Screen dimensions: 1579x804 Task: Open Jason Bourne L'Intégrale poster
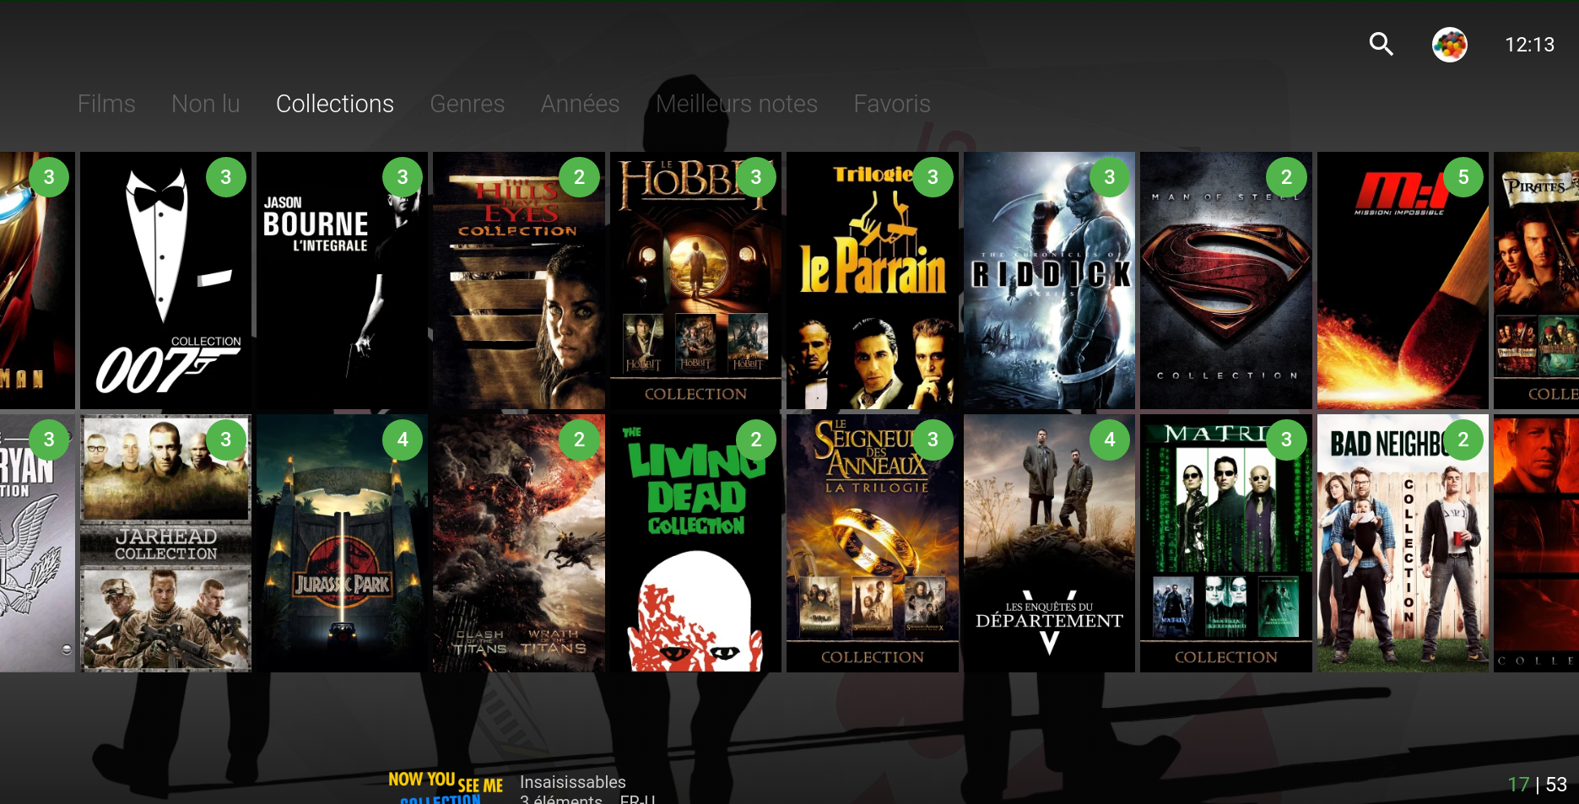tap(343, 281)
